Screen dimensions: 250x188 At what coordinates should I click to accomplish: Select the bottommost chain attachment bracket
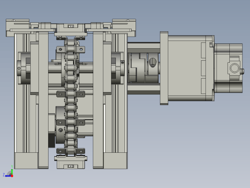click(71, 151)
